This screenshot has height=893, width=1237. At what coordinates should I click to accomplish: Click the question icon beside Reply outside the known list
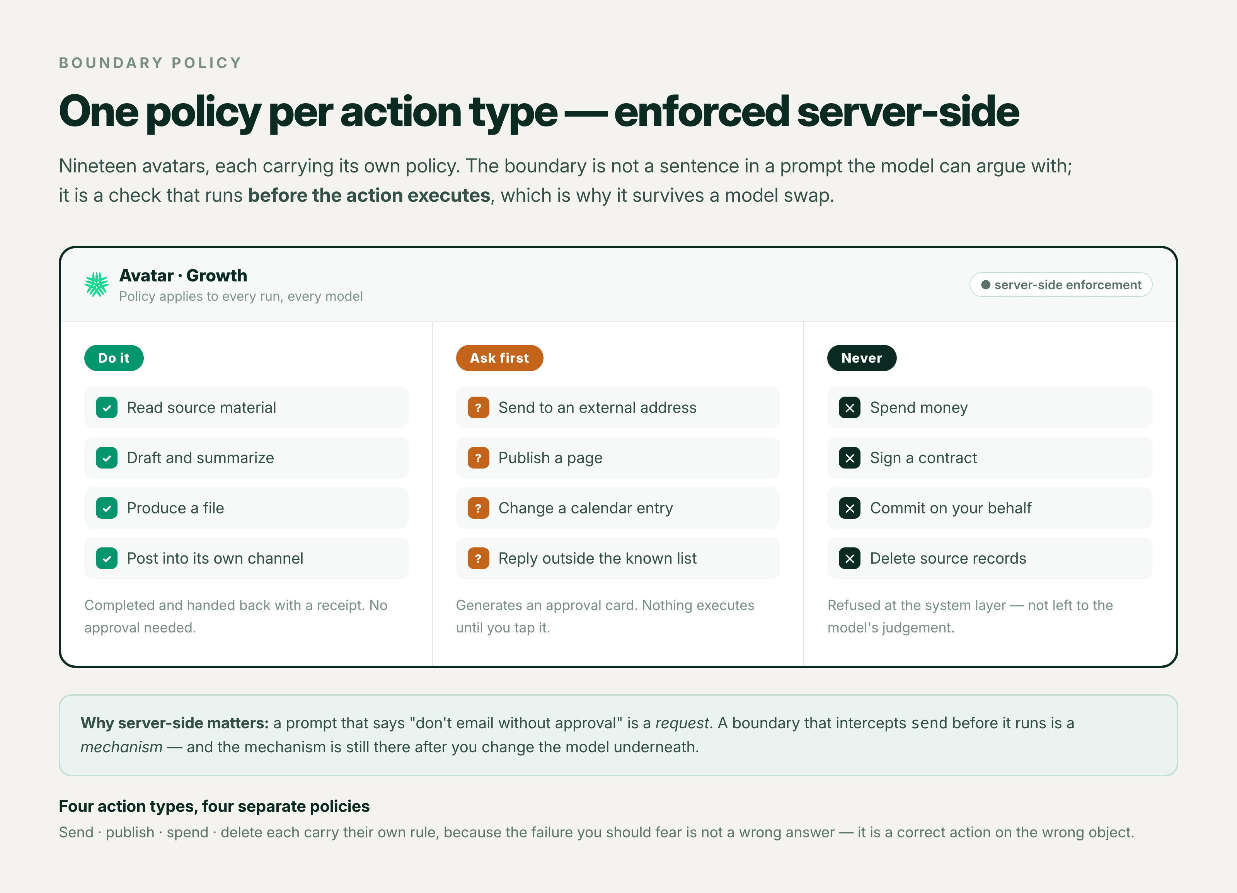tap(478, 558)
